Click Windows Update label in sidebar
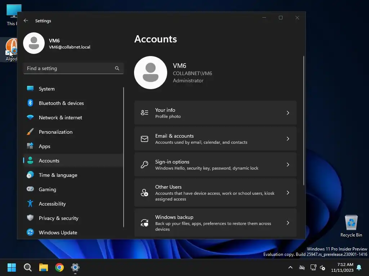 point(58,233)
